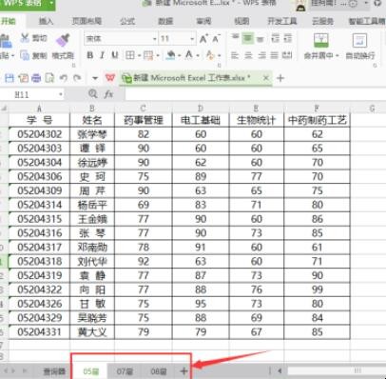Expand the quick access toolbar dropdown

pos(95,78)
